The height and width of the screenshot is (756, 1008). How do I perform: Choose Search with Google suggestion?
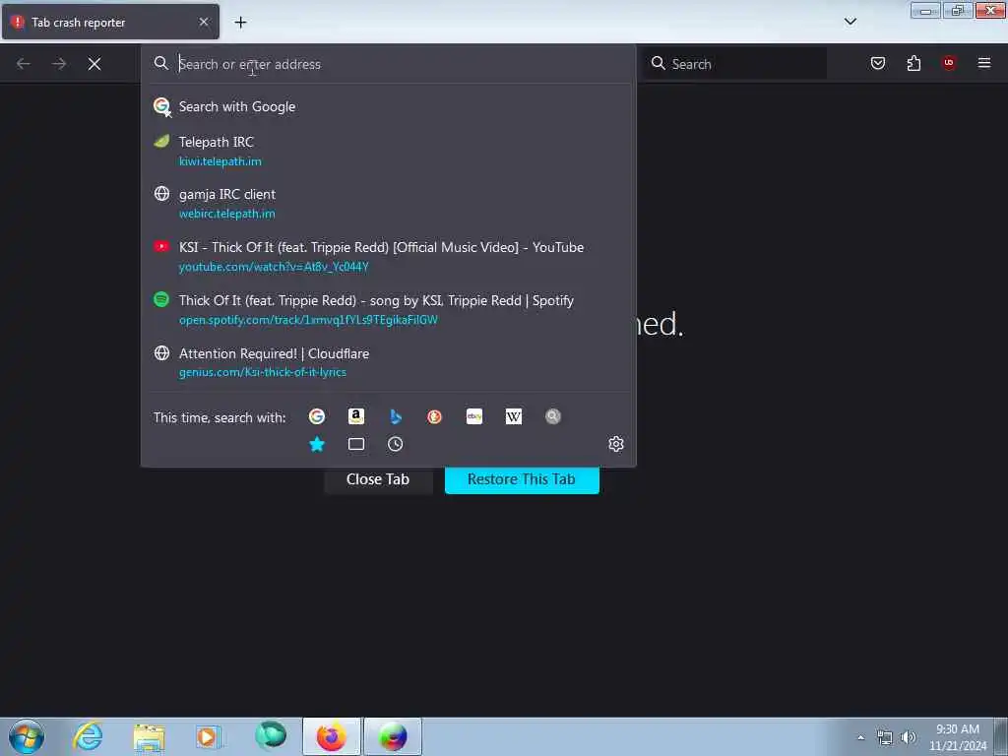(x=388, y=106)
